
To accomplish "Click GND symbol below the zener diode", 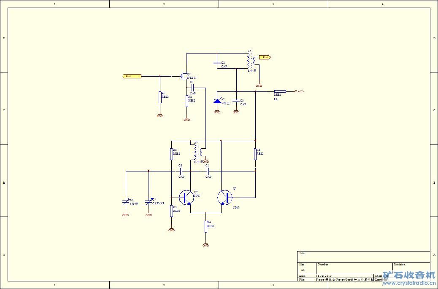I will (x=217, y=112).
